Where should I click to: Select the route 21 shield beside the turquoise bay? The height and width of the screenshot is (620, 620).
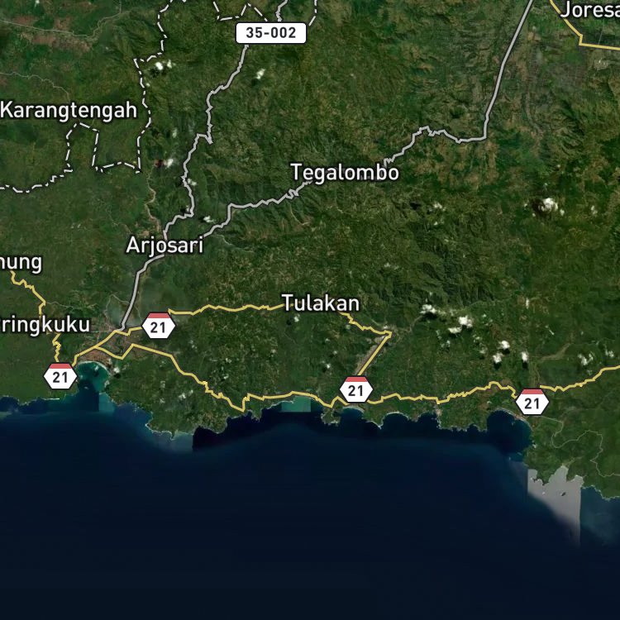click(x=60, y=376)
